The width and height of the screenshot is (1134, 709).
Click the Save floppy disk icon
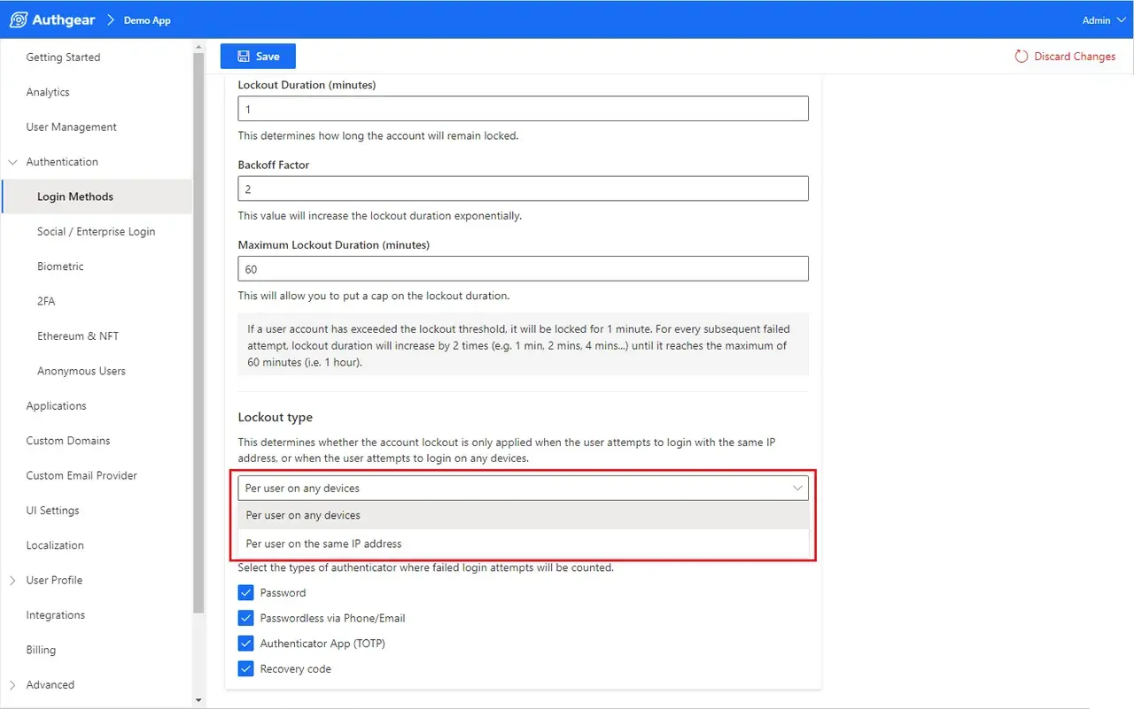coord(244,56)
